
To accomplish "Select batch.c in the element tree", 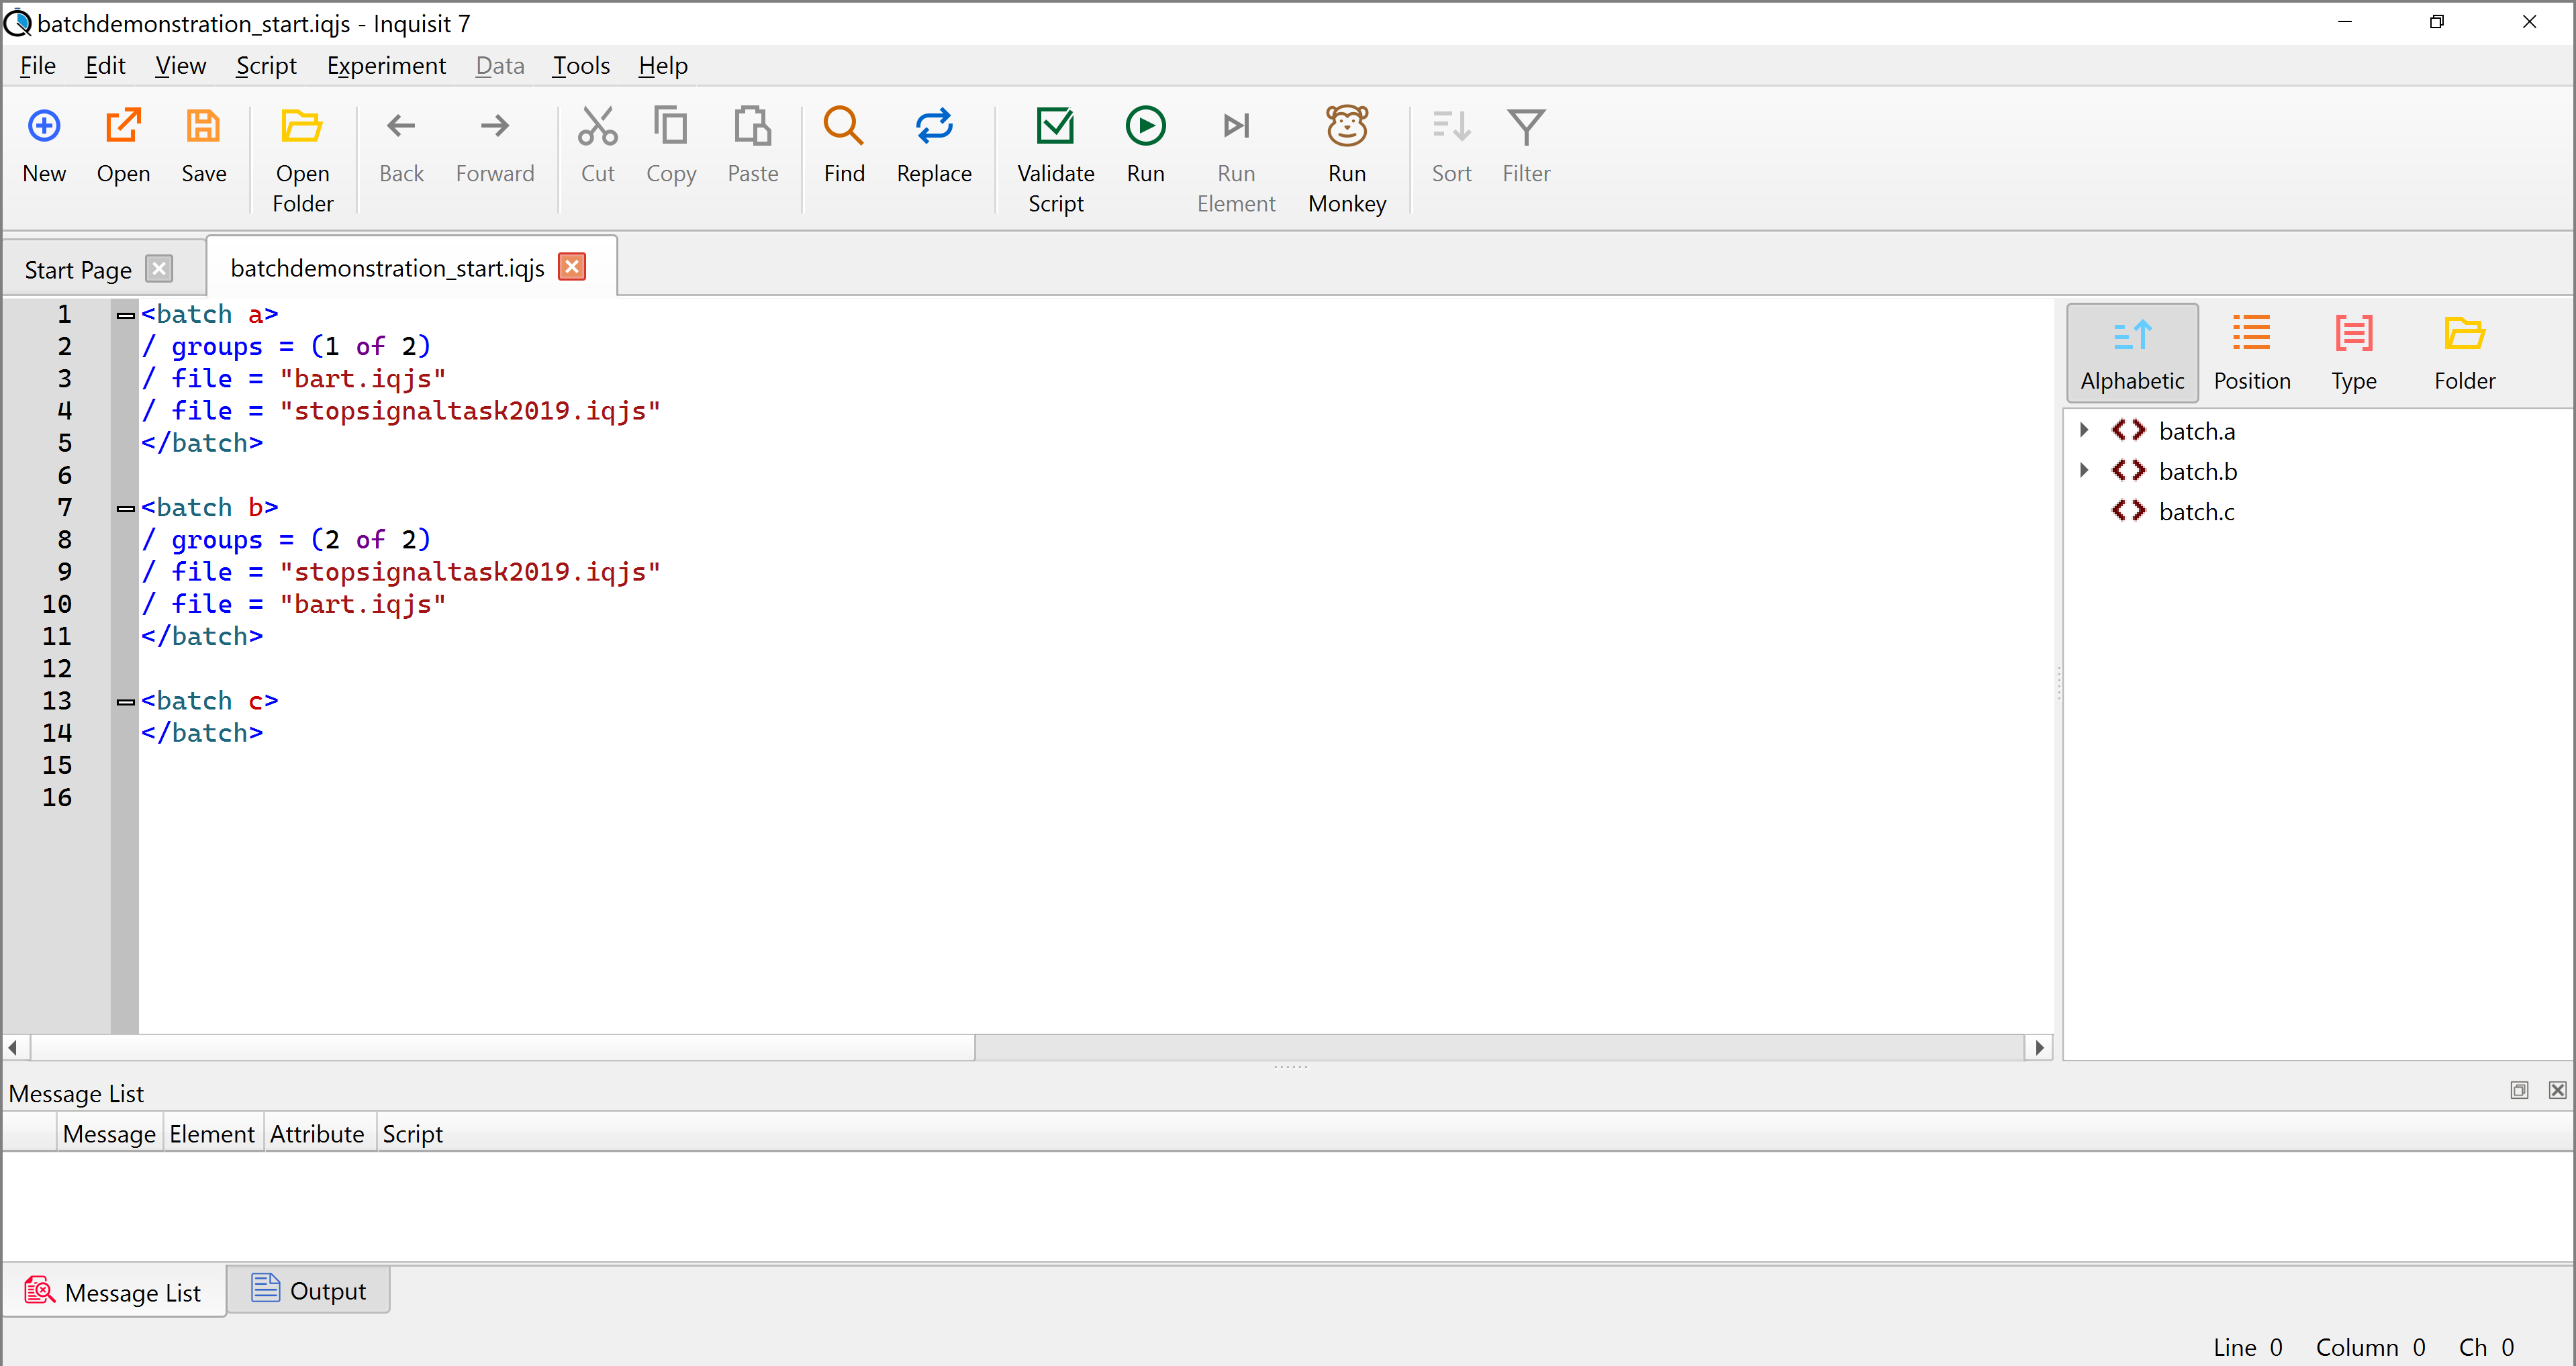I will tap(2196, 512).
